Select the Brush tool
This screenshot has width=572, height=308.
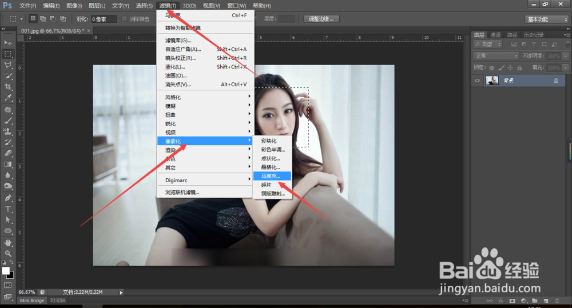(x=7, y=121)
